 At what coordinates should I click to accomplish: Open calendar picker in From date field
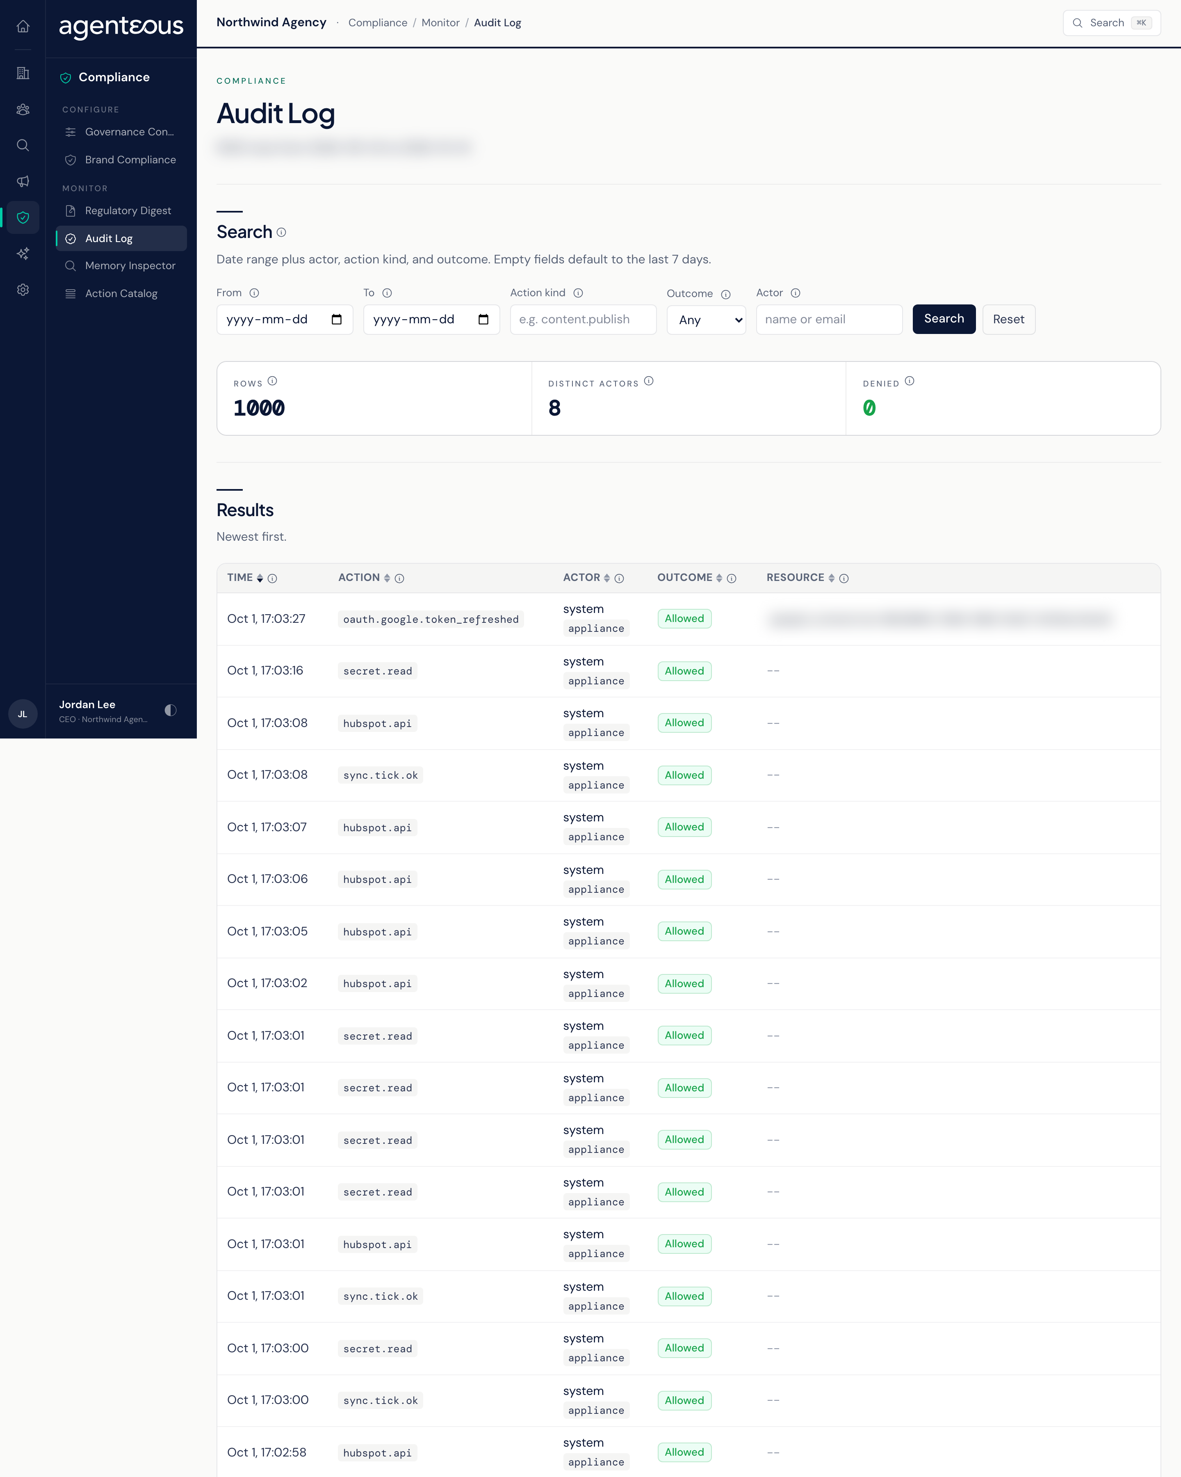click(336, 319)
